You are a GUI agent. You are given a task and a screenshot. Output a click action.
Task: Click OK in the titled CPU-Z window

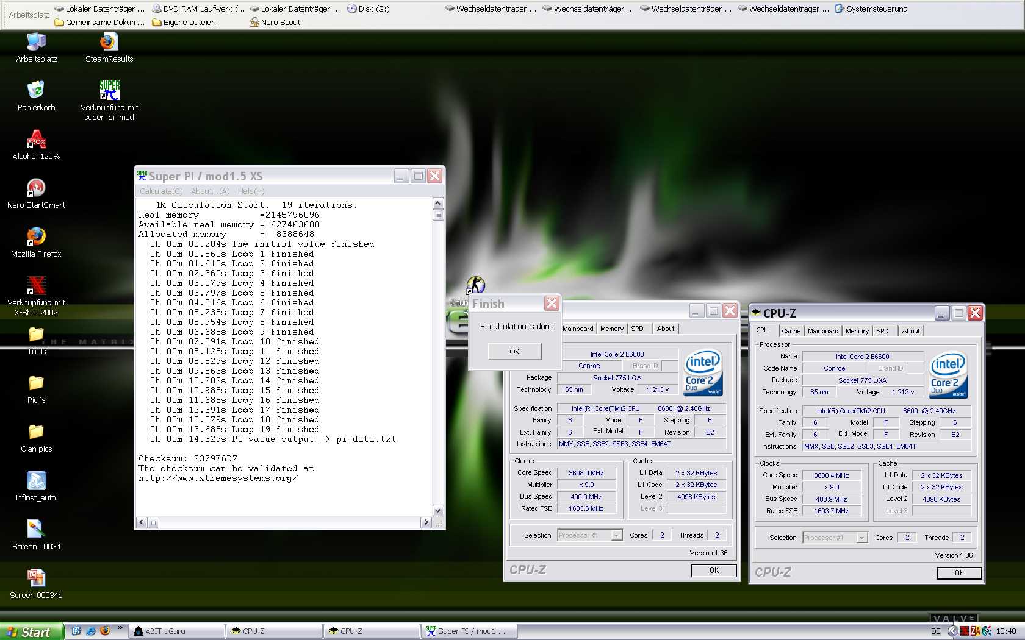click(x=959, y=573)
